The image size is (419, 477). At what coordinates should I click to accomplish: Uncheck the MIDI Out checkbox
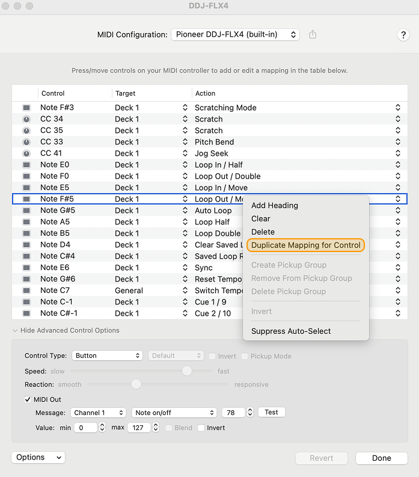28,399
